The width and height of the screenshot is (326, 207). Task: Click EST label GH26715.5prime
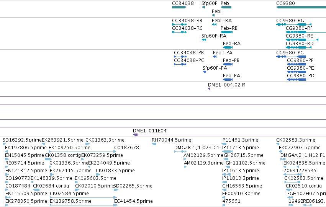pyautogui.click(x=244, y=155)
